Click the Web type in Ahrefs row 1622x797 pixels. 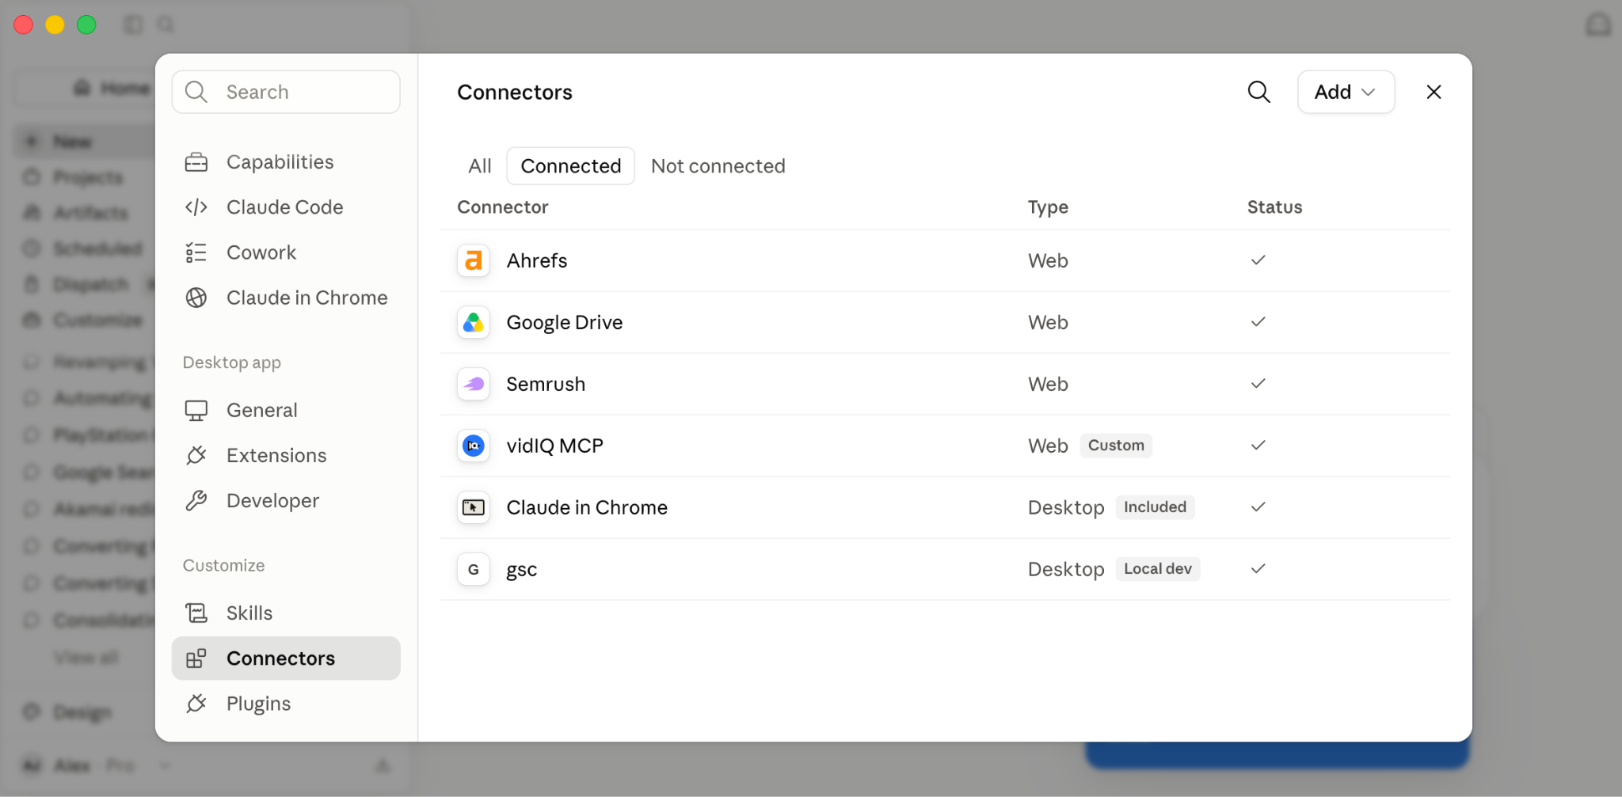click(x=1048, y=260)
